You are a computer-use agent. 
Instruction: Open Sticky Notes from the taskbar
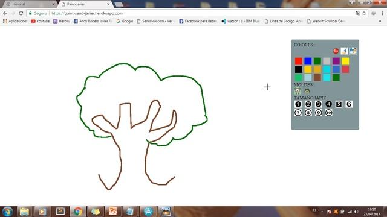(96, 212)
